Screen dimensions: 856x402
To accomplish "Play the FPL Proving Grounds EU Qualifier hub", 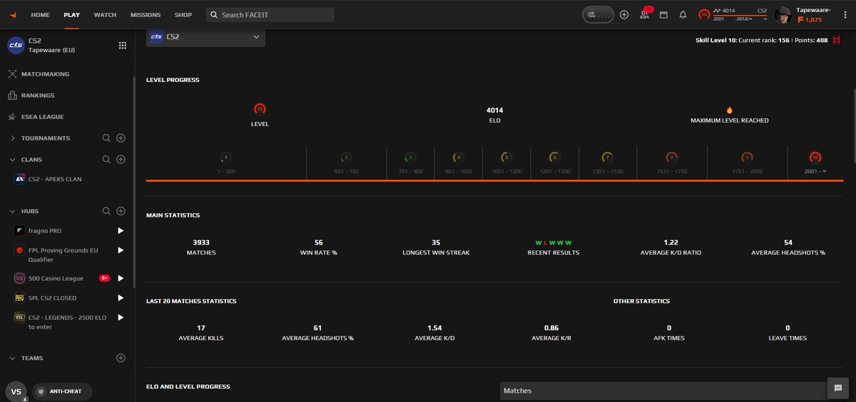I will pos(121,250).
